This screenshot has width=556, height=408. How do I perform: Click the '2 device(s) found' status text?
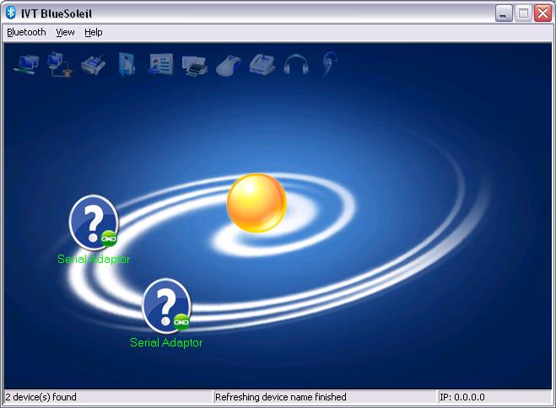[41, 397]
